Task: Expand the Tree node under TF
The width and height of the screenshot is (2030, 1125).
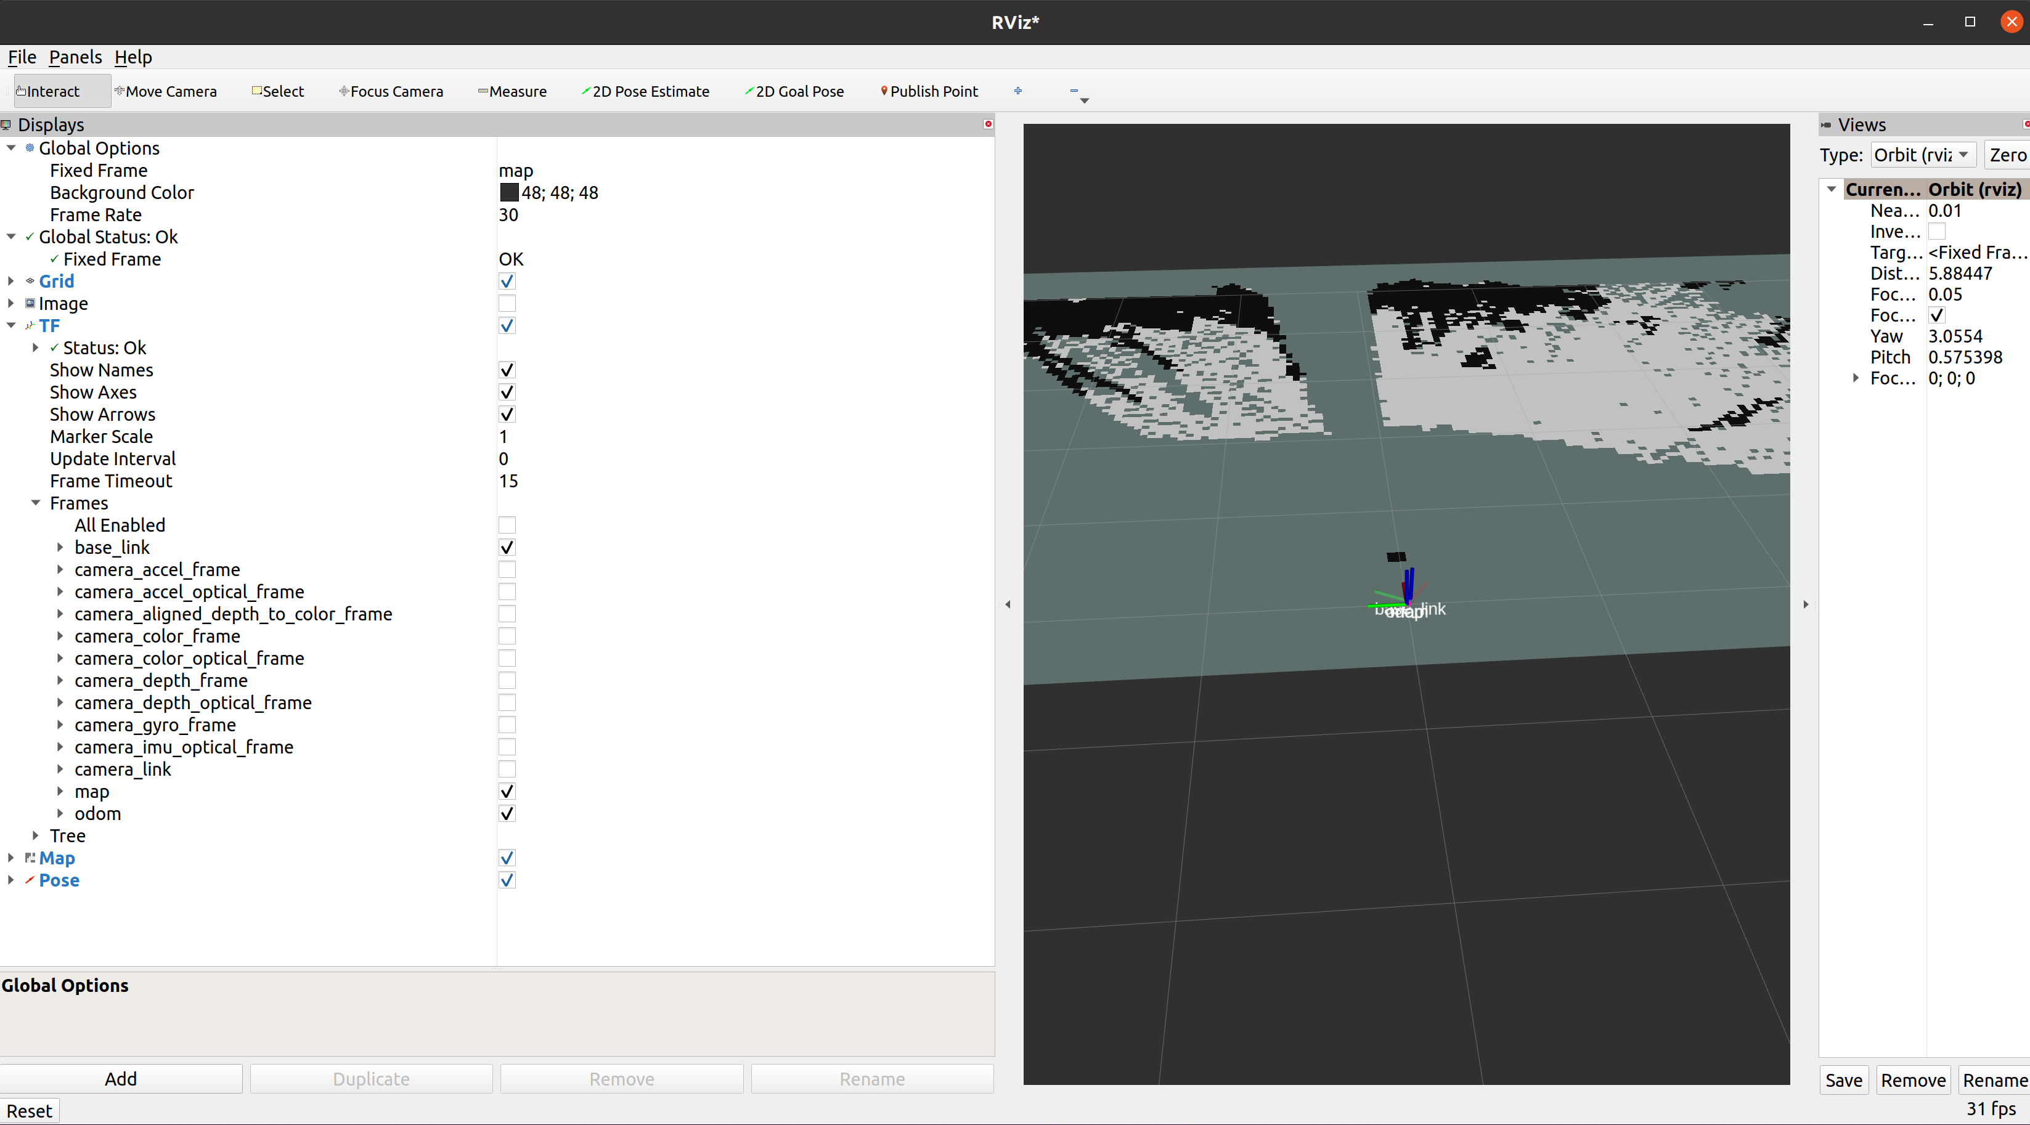Action: pyautogui.click(x=36, y=835)
